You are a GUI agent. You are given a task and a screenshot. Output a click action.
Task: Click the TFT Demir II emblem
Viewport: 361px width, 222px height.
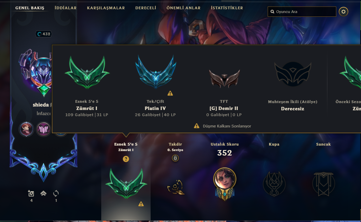coord(224,78)
